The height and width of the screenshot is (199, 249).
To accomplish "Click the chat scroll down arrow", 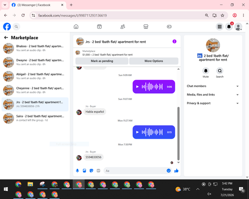I will (x=178, y=163).
